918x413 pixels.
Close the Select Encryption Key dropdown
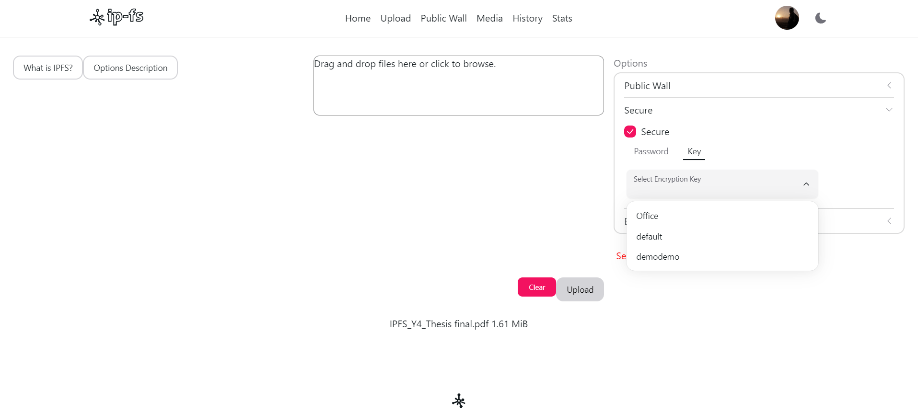(806, 184)
